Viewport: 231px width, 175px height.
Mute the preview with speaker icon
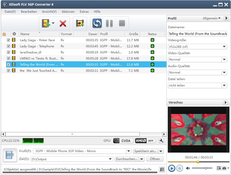[188, 168]
